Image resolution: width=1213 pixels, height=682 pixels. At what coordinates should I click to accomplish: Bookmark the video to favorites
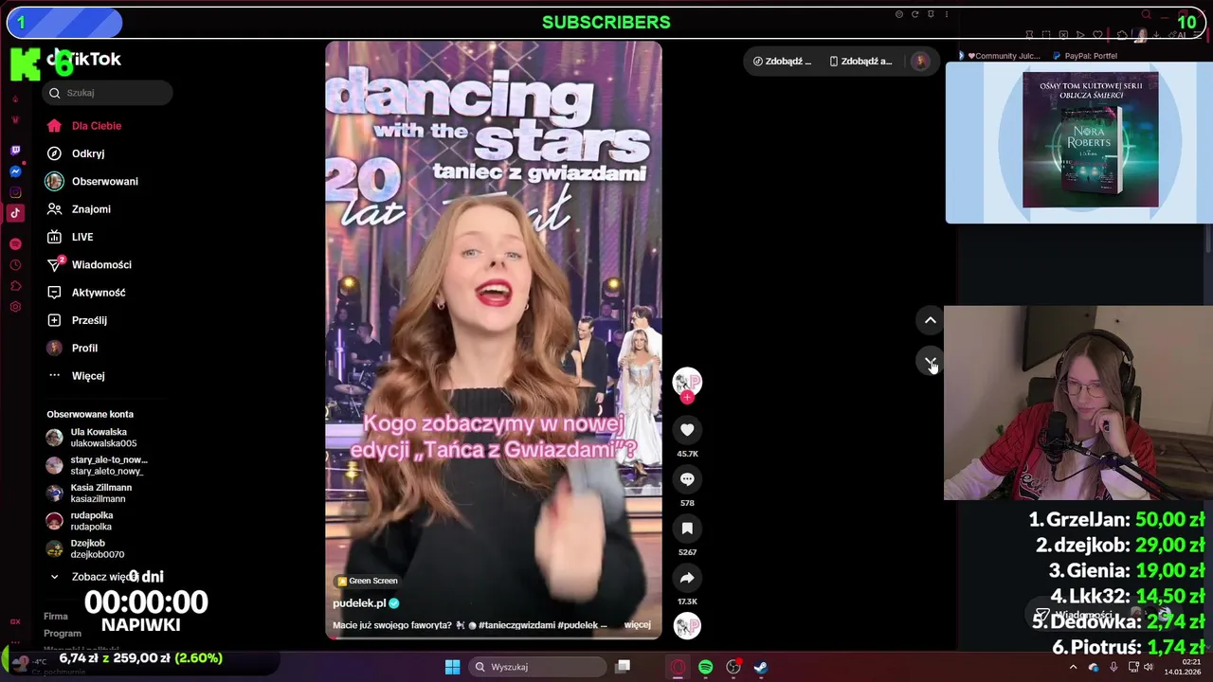[687, 529]
